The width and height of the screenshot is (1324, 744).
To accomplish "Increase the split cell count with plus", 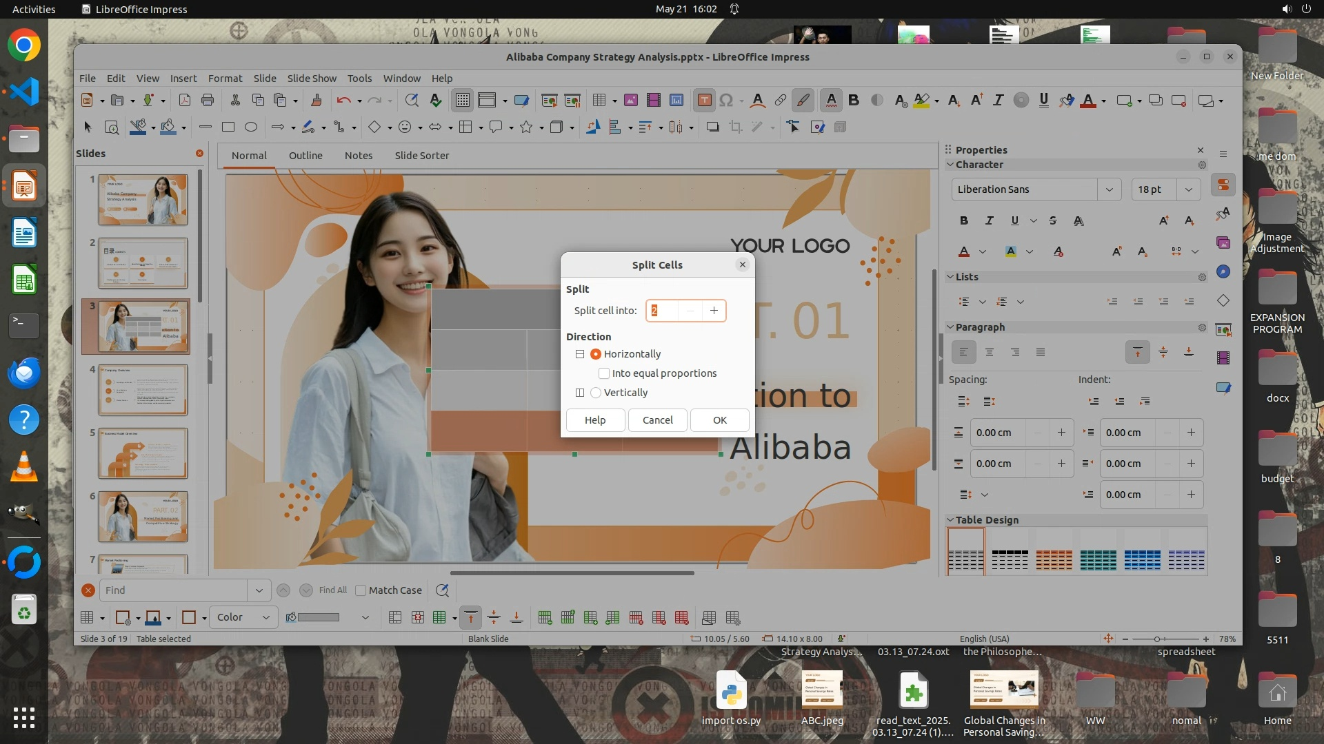I will (x=714, y=311).
